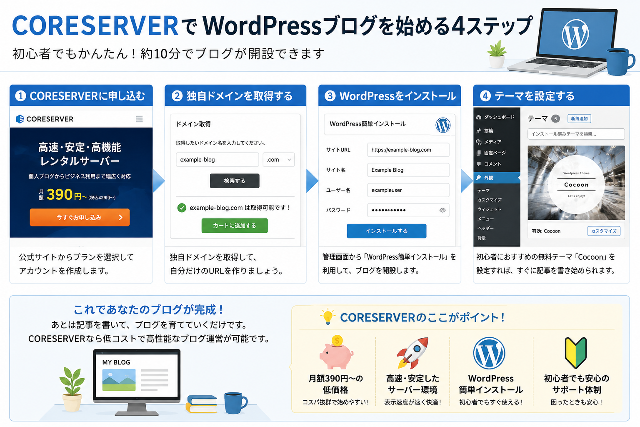Click the サイト名 field with Example Blog
This screenshot has height=427, width=640.
pyautogui.click(x=408, y=170)
